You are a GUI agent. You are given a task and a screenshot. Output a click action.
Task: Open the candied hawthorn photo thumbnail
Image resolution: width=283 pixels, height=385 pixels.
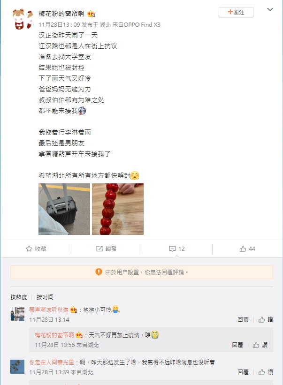point(118,209)
